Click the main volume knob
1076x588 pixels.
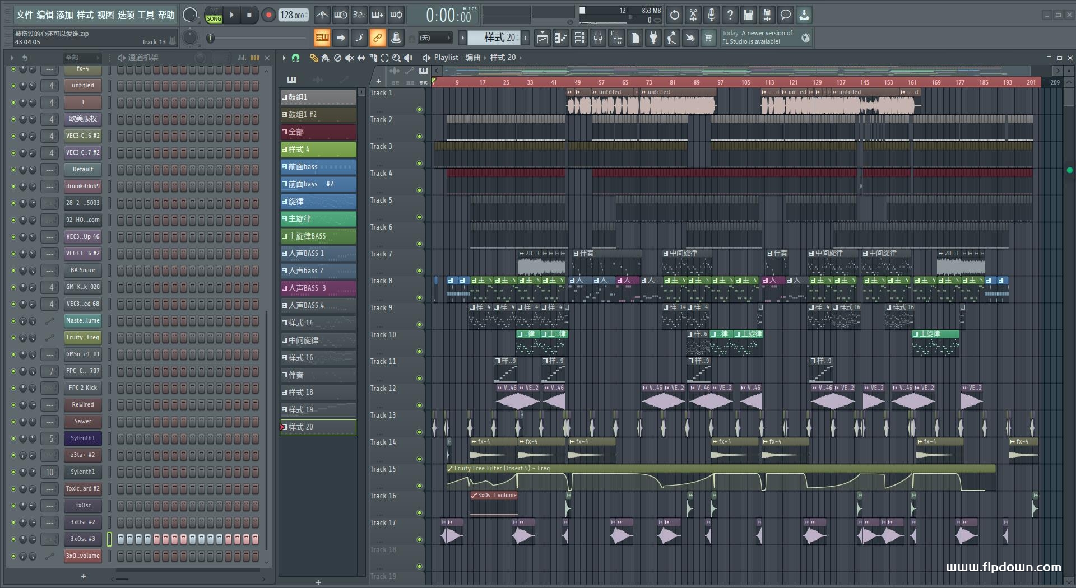[x=190, y=15]
